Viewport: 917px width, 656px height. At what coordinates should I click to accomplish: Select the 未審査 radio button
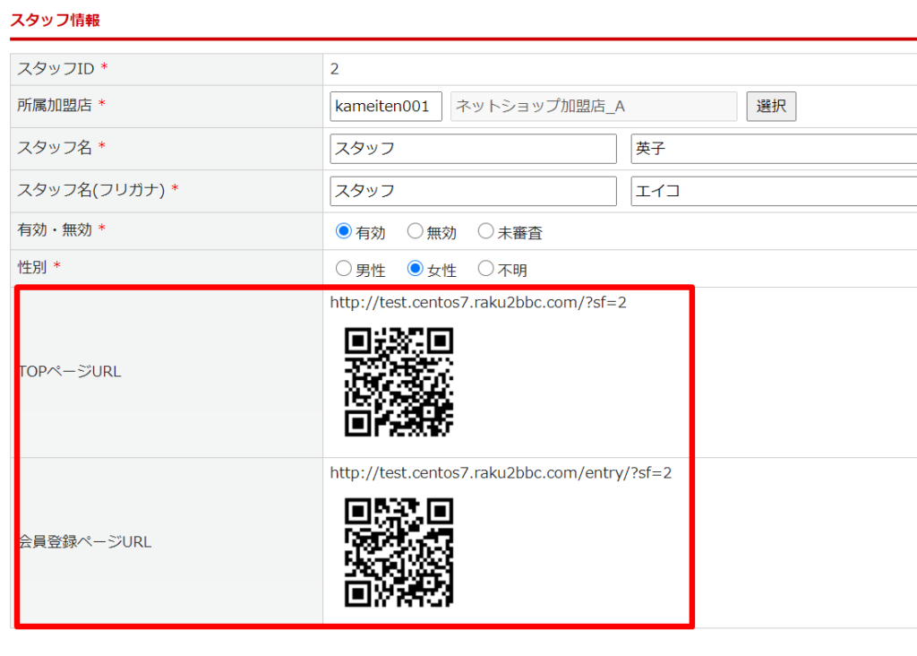(x=485, y=231)
